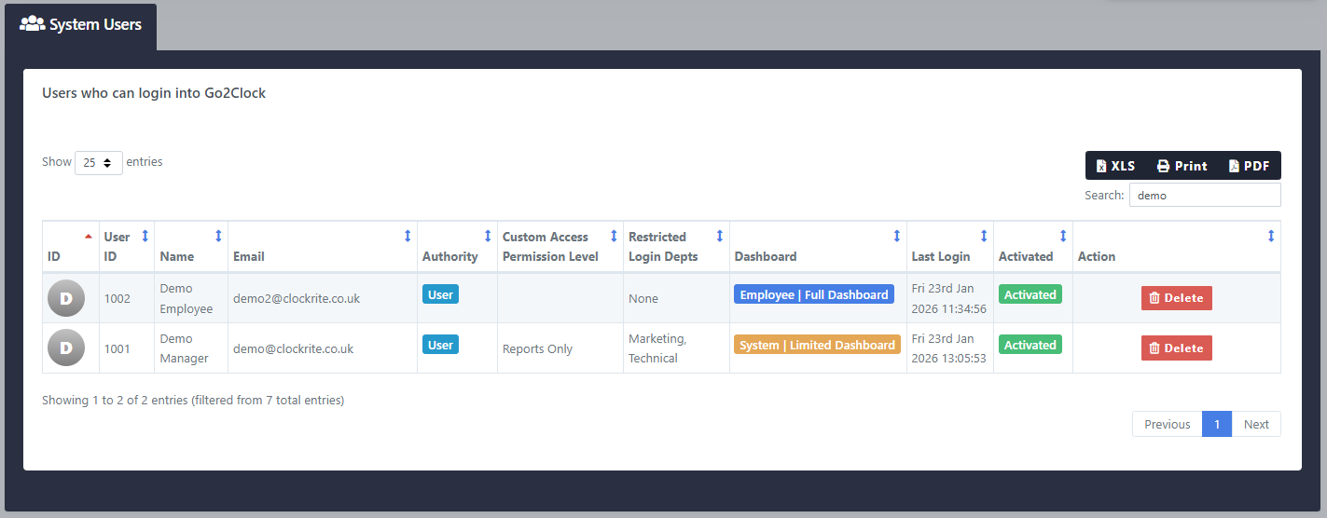Image resolution: width=1327 pixels, height=518 pixels.
Task: Click the name Demo Manager
Action: (185, 348)
